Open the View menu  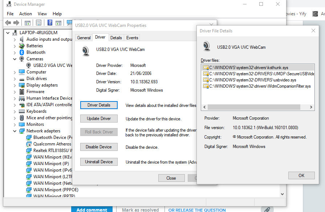pos(42,13)
